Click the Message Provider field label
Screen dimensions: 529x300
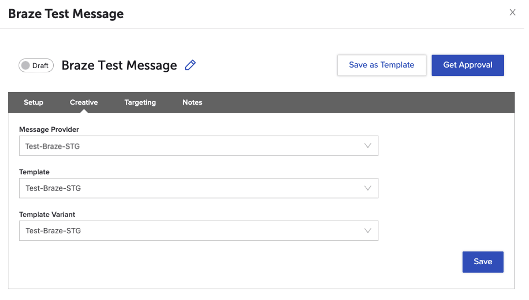click(x=49, y=130)
